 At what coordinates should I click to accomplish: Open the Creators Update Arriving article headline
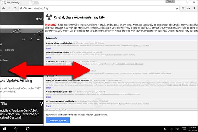click(16, 80)
